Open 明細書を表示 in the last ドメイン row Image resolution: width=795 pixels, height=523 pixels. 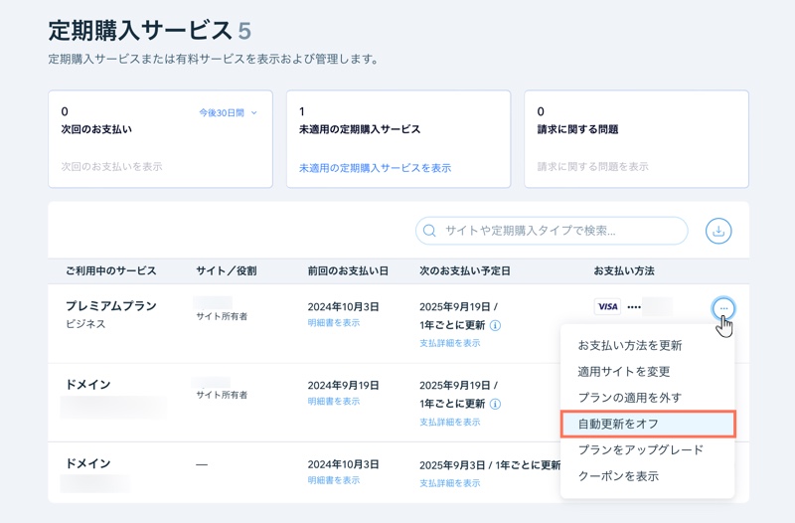334,480
